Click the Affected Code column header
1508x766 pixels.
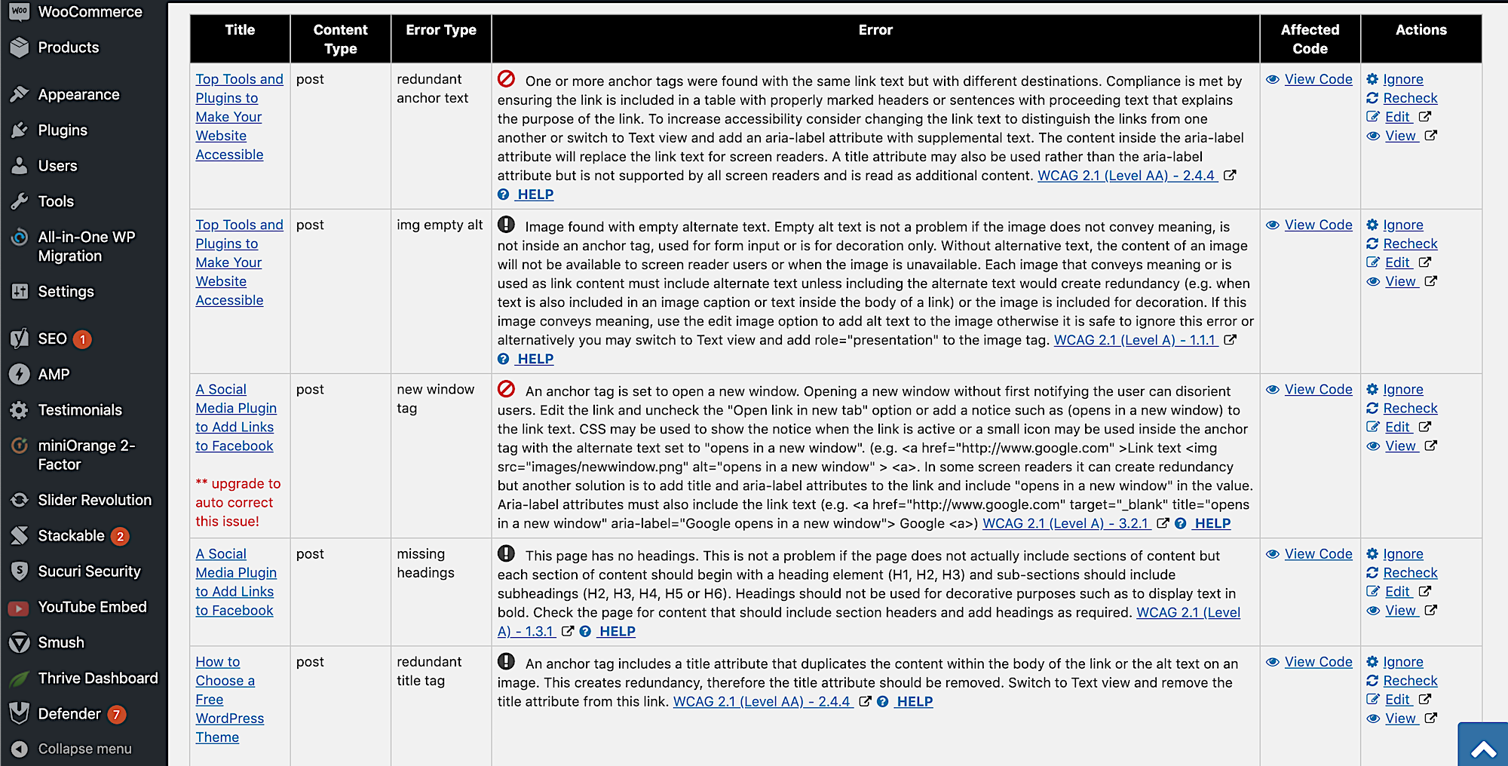click(1310, 39)
